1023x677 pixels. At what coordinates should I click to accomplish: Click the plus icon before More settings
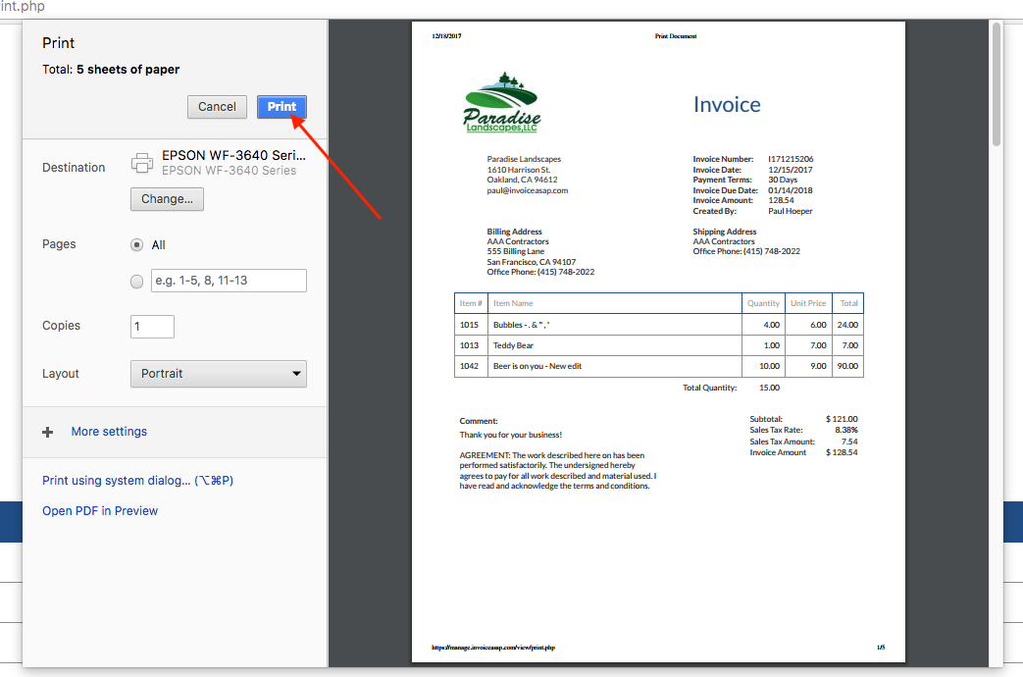coord(47,432)
